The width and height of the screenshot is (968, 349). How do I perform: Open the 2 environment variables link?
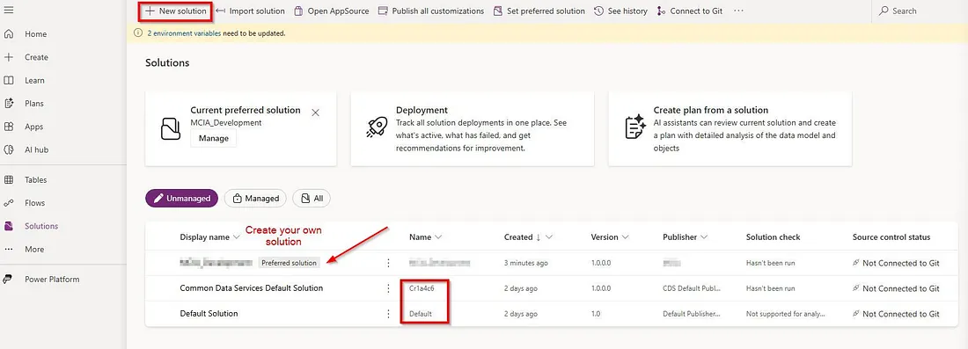[184, 33]
